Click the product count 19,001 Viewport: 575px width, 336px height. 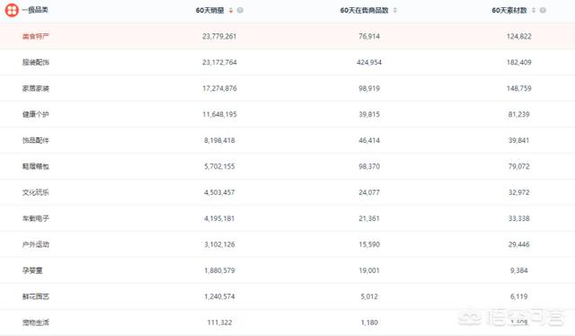(369, 270)
